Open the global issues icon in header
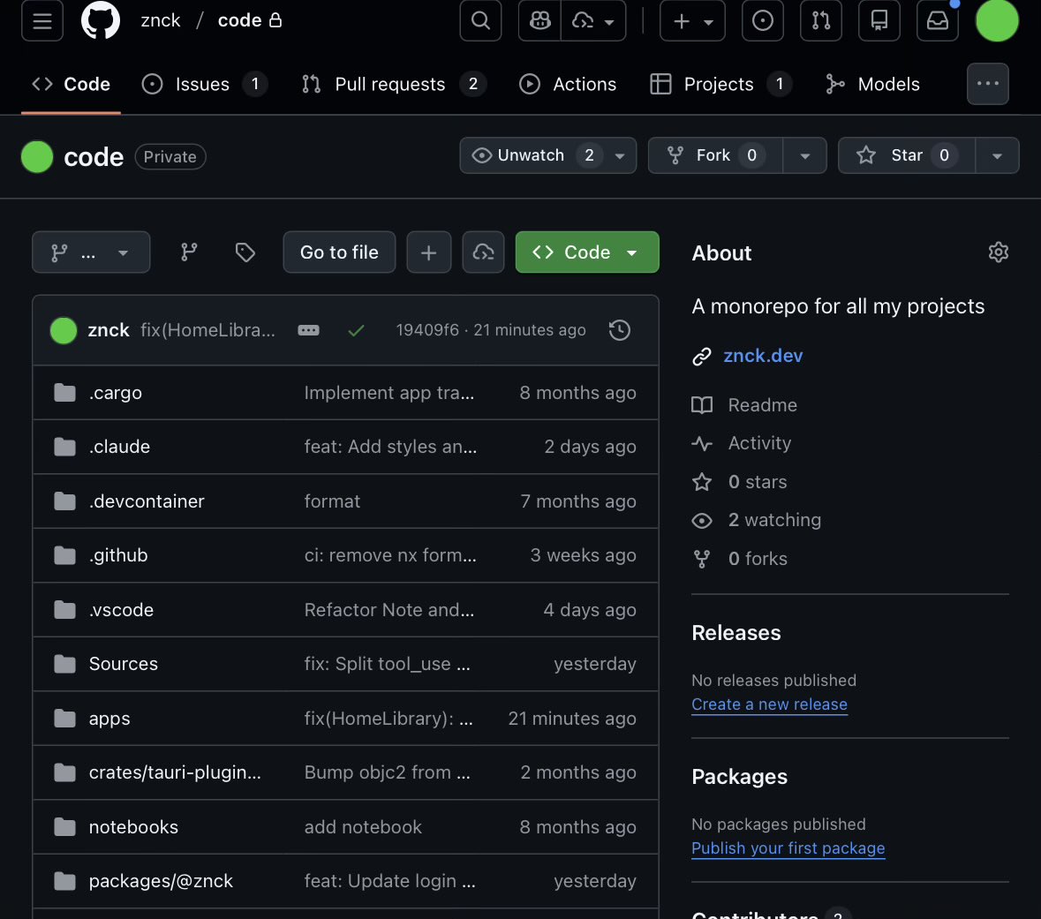The height and width of the screenshot is (919, 1041). [x=762, y=20]
